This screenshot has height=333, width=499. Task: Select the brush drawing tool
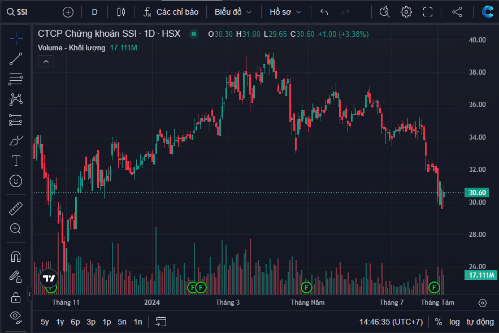pos(16,140)
